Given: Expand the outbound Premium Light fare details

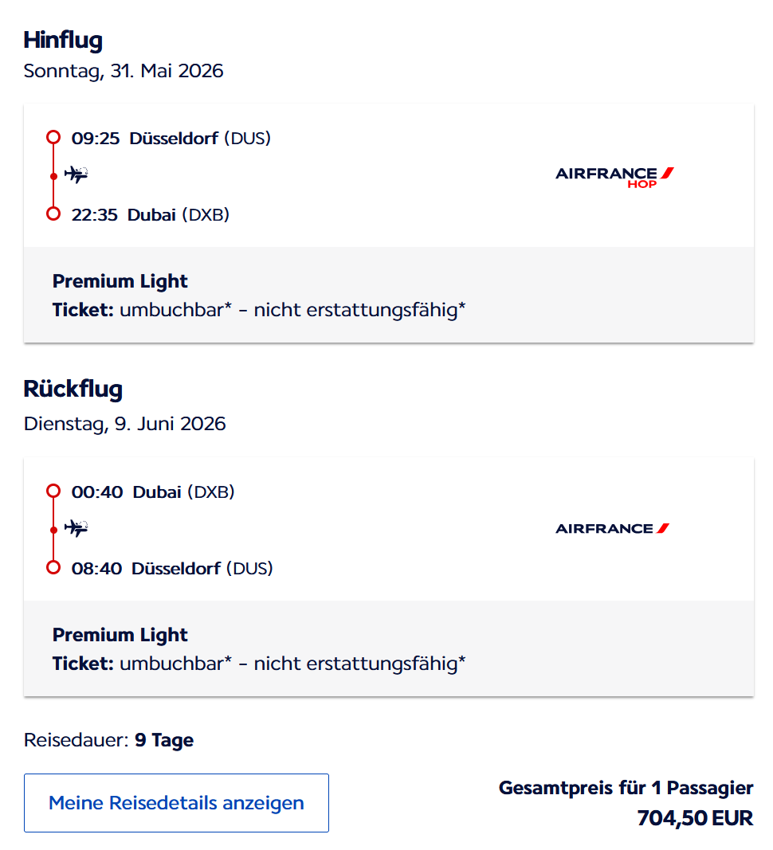Looking at the screenshot, I should (x=120, y=281).
